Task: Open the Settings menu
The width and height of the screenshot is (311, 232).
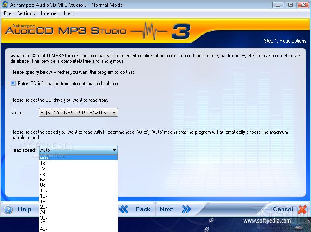Action: pos(26,13)
